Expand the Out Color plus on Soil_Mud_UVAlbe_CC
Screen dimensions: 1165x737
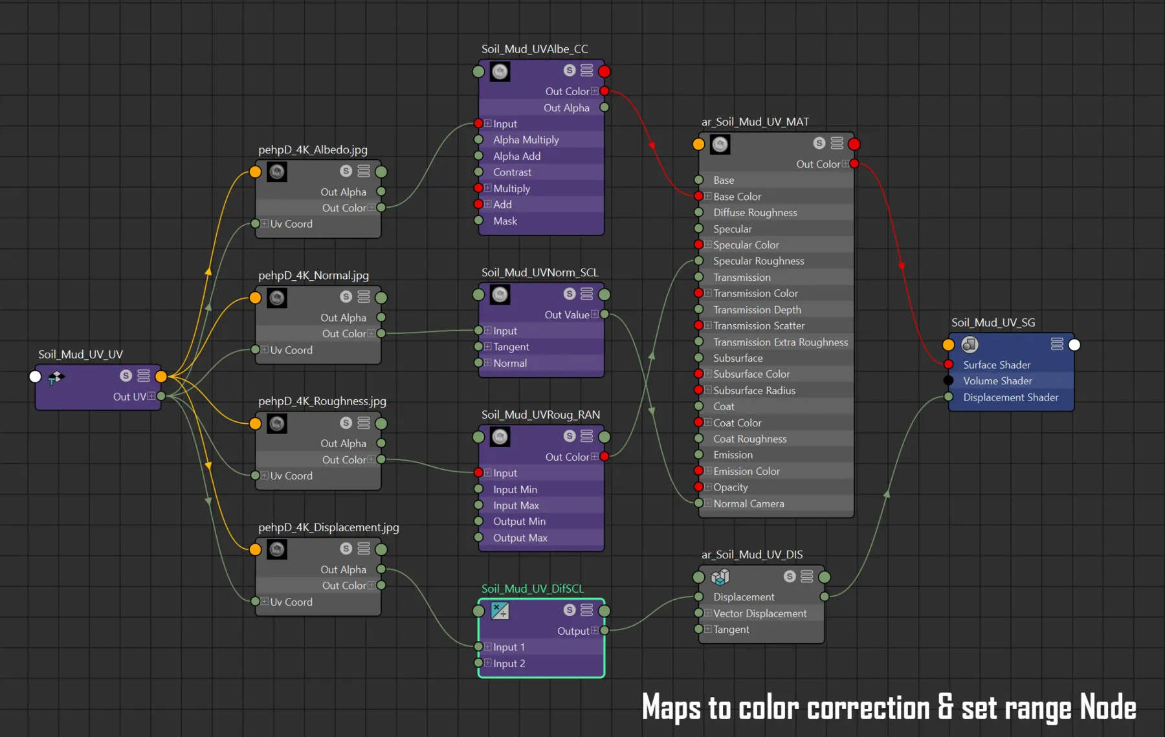point(594,91)
